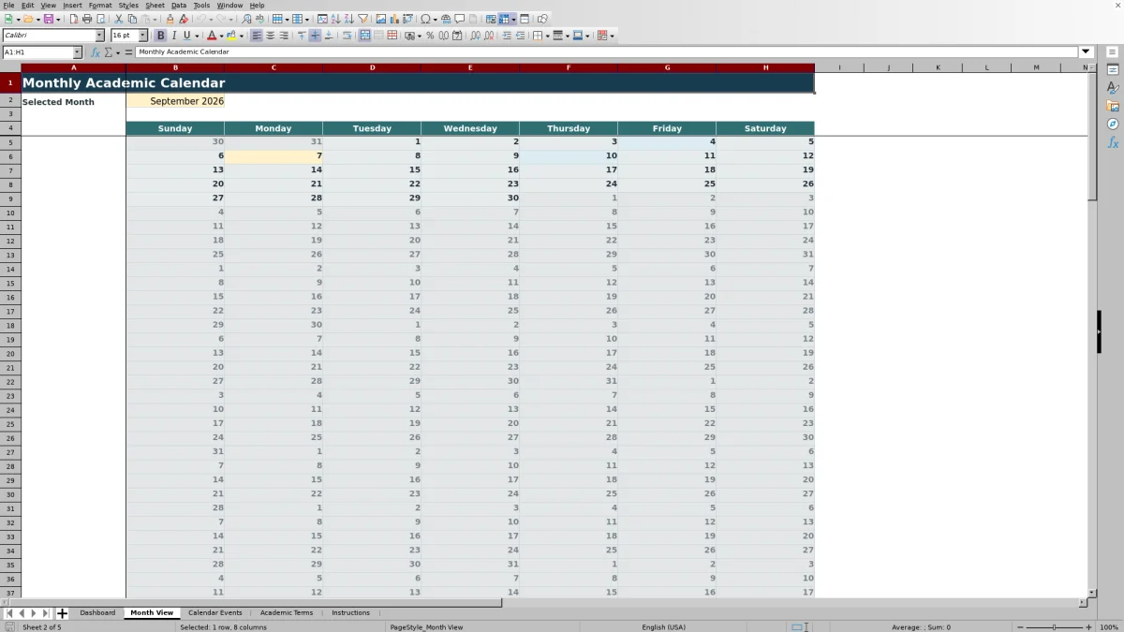Screen dimensions: 1124x632
Task: Toggle Center Horizontally alignment
Action: pos(270,36)
